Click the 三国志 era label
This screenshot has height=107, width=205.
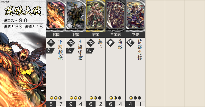[116, 35]
